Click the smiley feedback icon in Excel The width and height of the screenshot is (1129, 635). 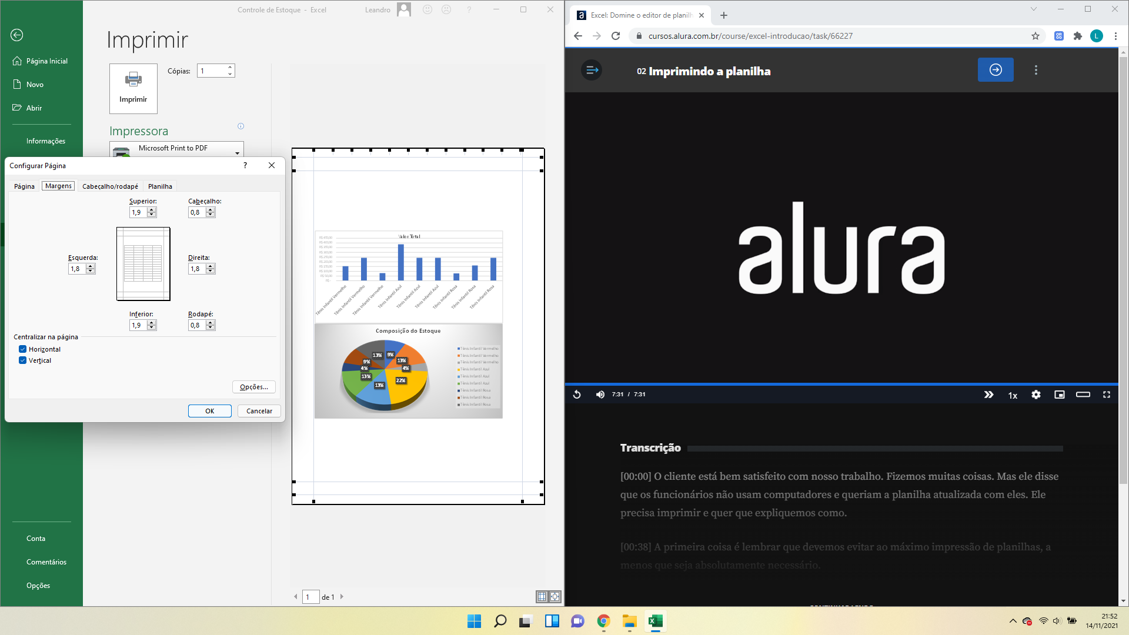[x=427, y=9]
